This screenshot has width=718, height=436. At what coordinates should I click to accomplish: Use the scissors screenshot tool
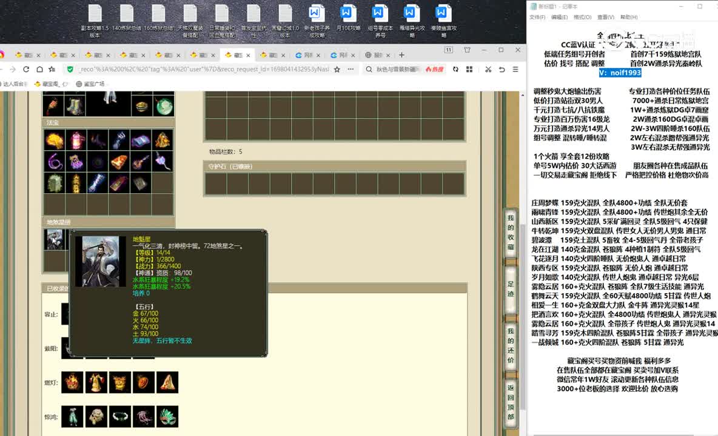point(488,69)
